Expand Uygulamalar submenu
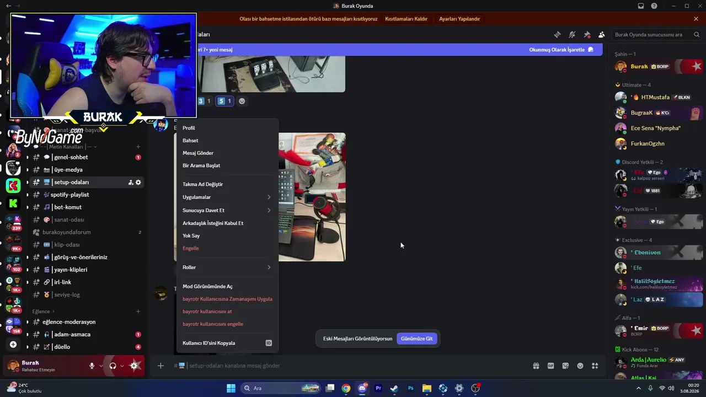Image resolution: width=706 pixels, height=397 pixels. coord(227,197)
